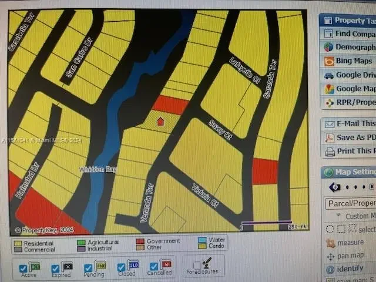Open the Parcel/Property layer dropdown
The image size is (376, 282).
(350, 203)
